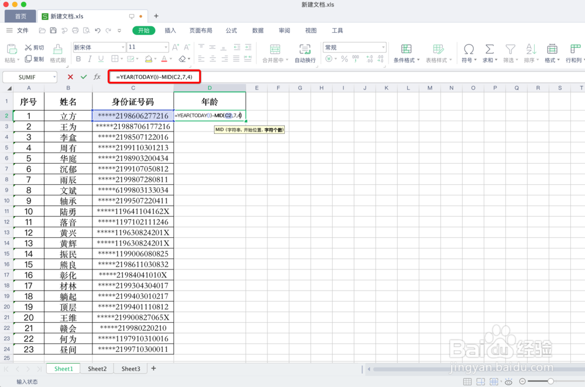Screen dimensions: 585x387
Task: Switch to the 工具 Tools tab
Action: [x=338, y=30]
